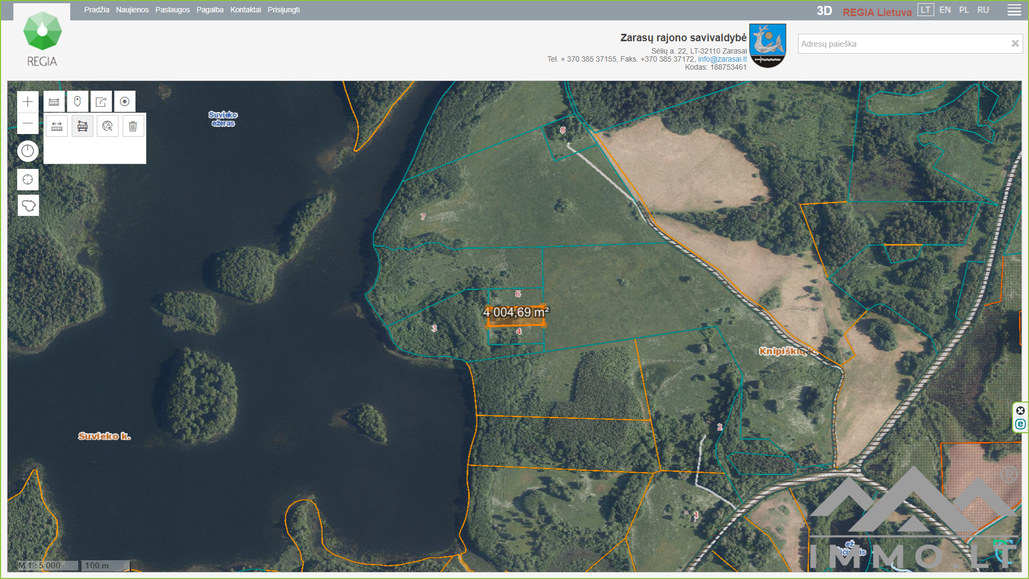Click the Suvieko ežeras lake label
Viewport: 1029px width, 579px height.
pyautogui.click(x=223, y=119)
